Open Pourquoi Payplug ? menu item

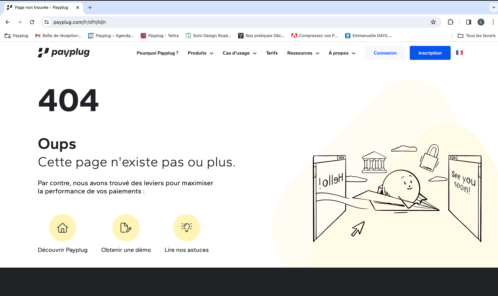coord(157,53)
